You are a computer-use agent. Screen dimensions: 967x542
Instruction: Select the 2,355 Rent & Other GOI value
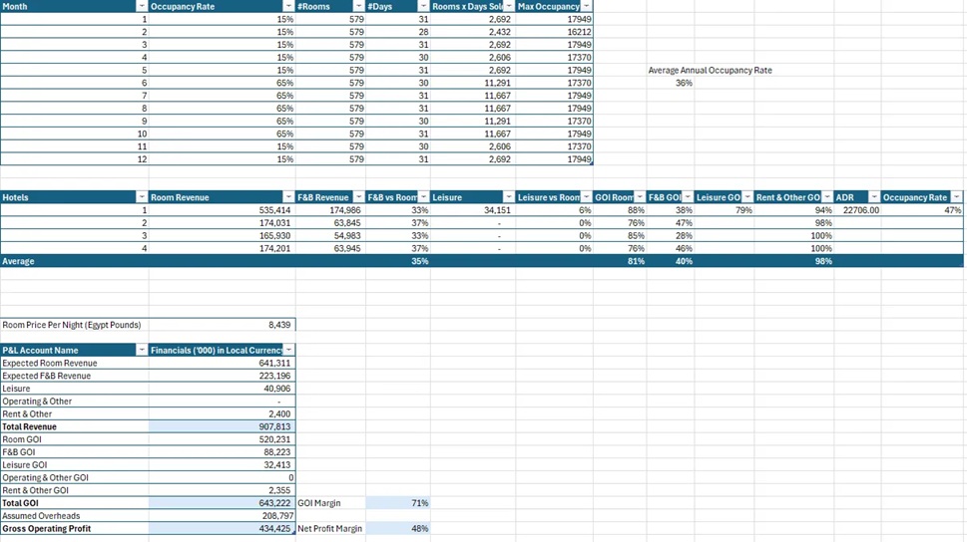click(222, 490)
